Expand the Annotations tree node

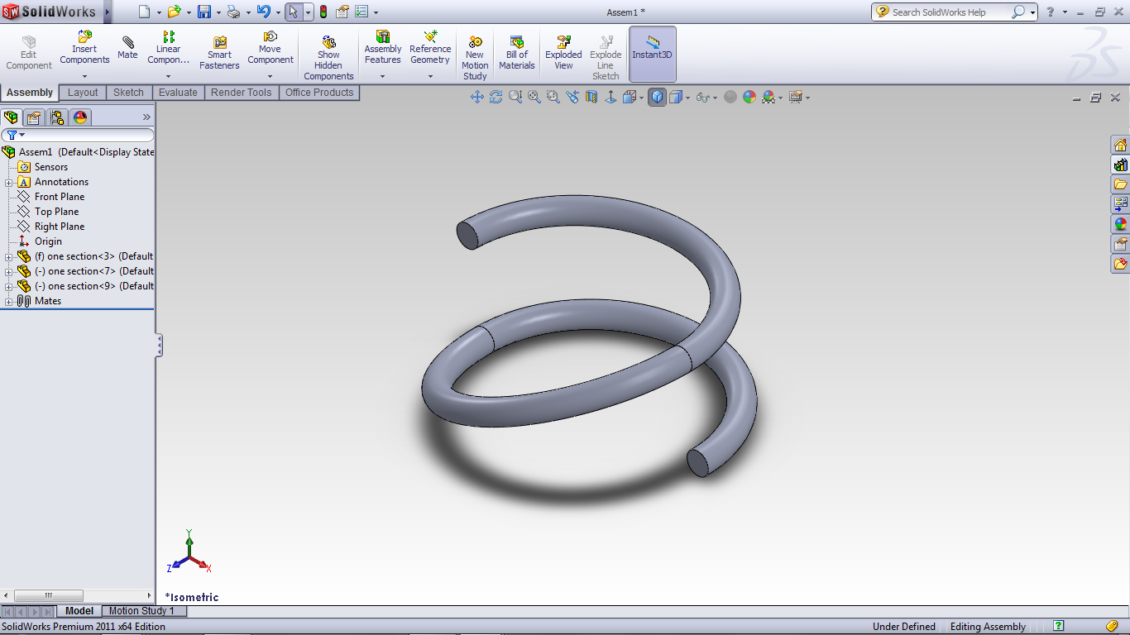pos(9,182)
